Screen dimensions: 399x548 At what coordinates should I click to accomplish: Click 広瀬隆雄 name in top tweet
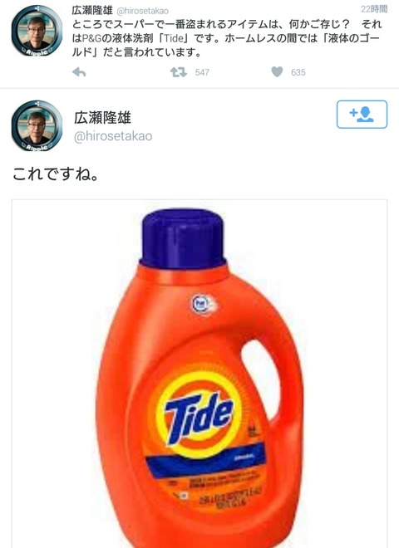point(92,11)
